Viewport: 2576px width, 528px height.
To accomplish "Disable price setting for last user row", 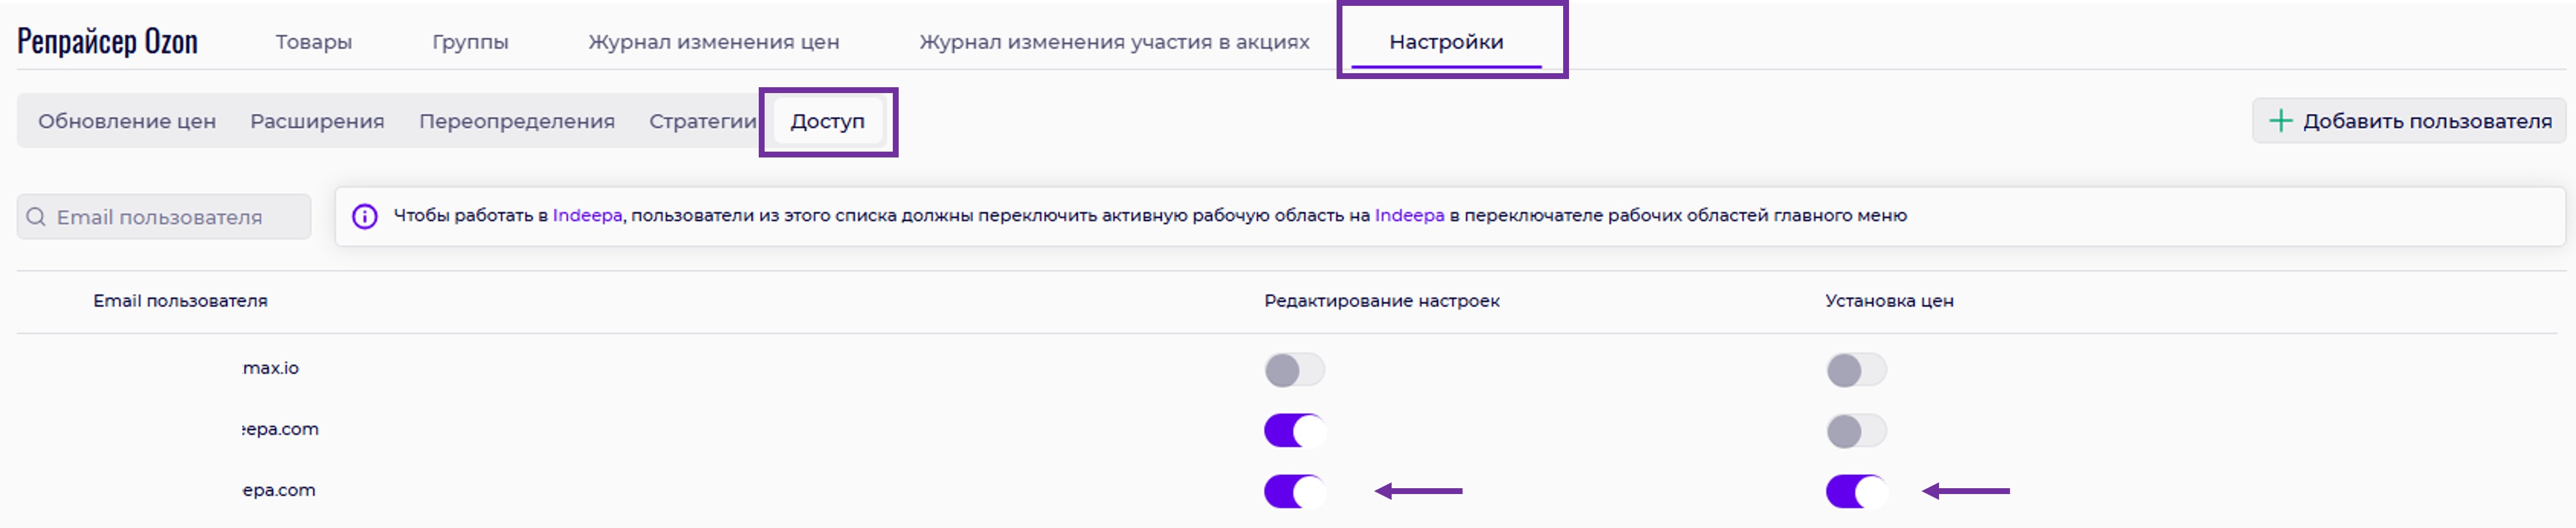I will 1856,491.
